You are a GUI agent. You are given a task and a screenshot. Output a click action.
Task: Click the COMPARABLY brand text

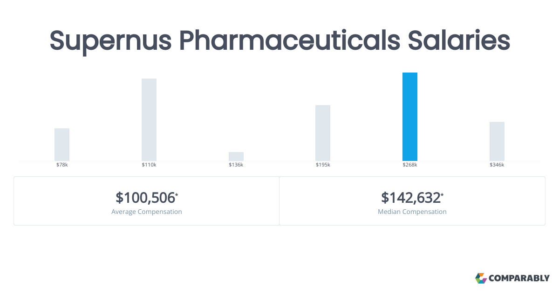click(519, 279)
